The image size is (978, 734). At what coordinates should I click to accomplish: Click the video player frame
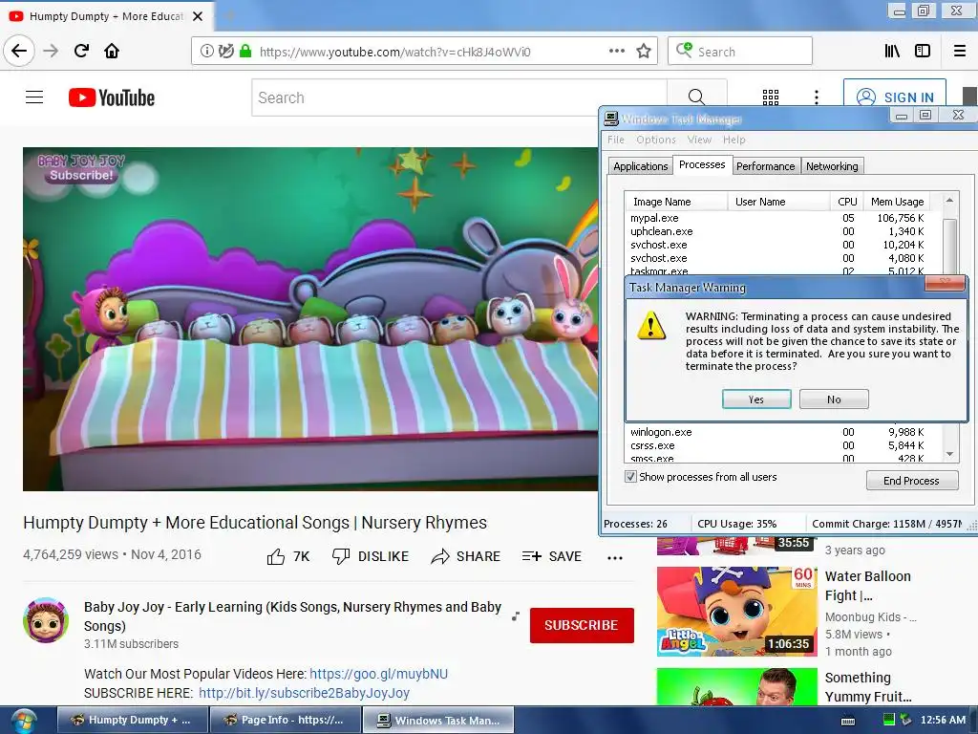pyautogui.click(x=310, y=318)
